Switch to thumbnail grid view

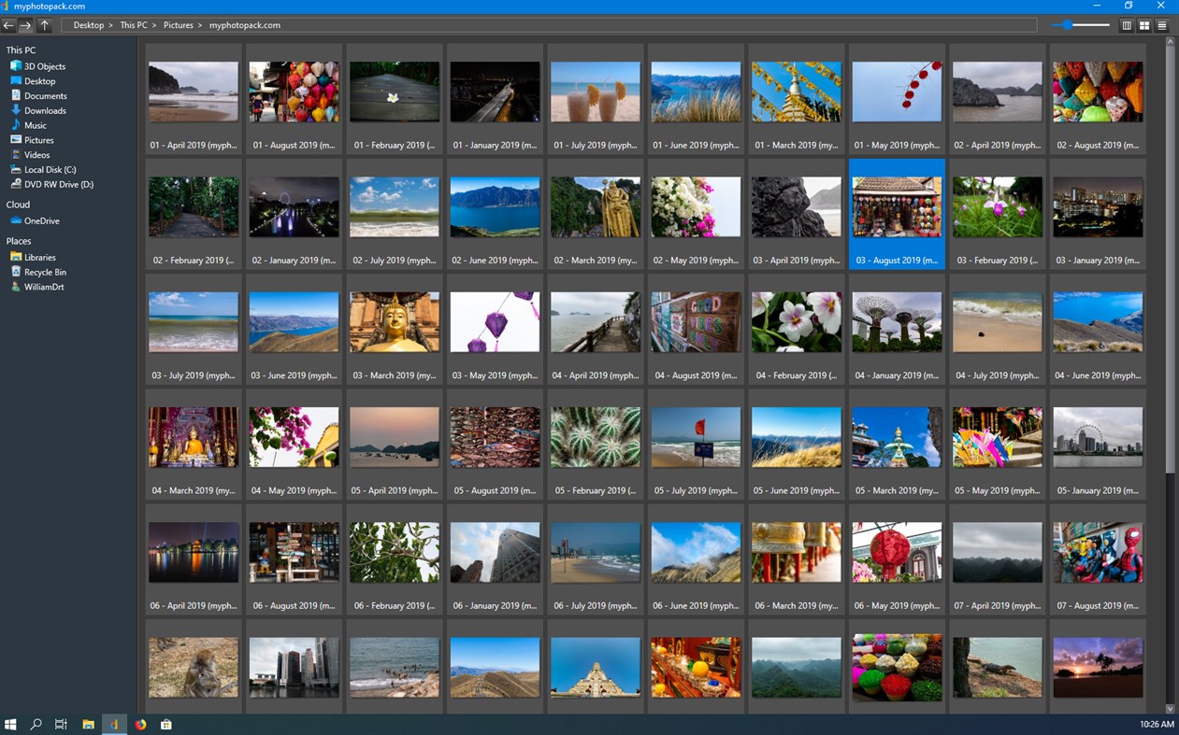point(1143,25)
